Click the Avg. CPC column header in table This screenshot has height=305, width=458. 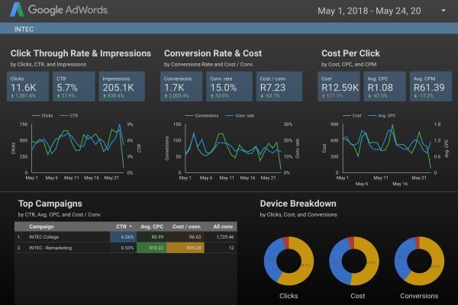152,226
